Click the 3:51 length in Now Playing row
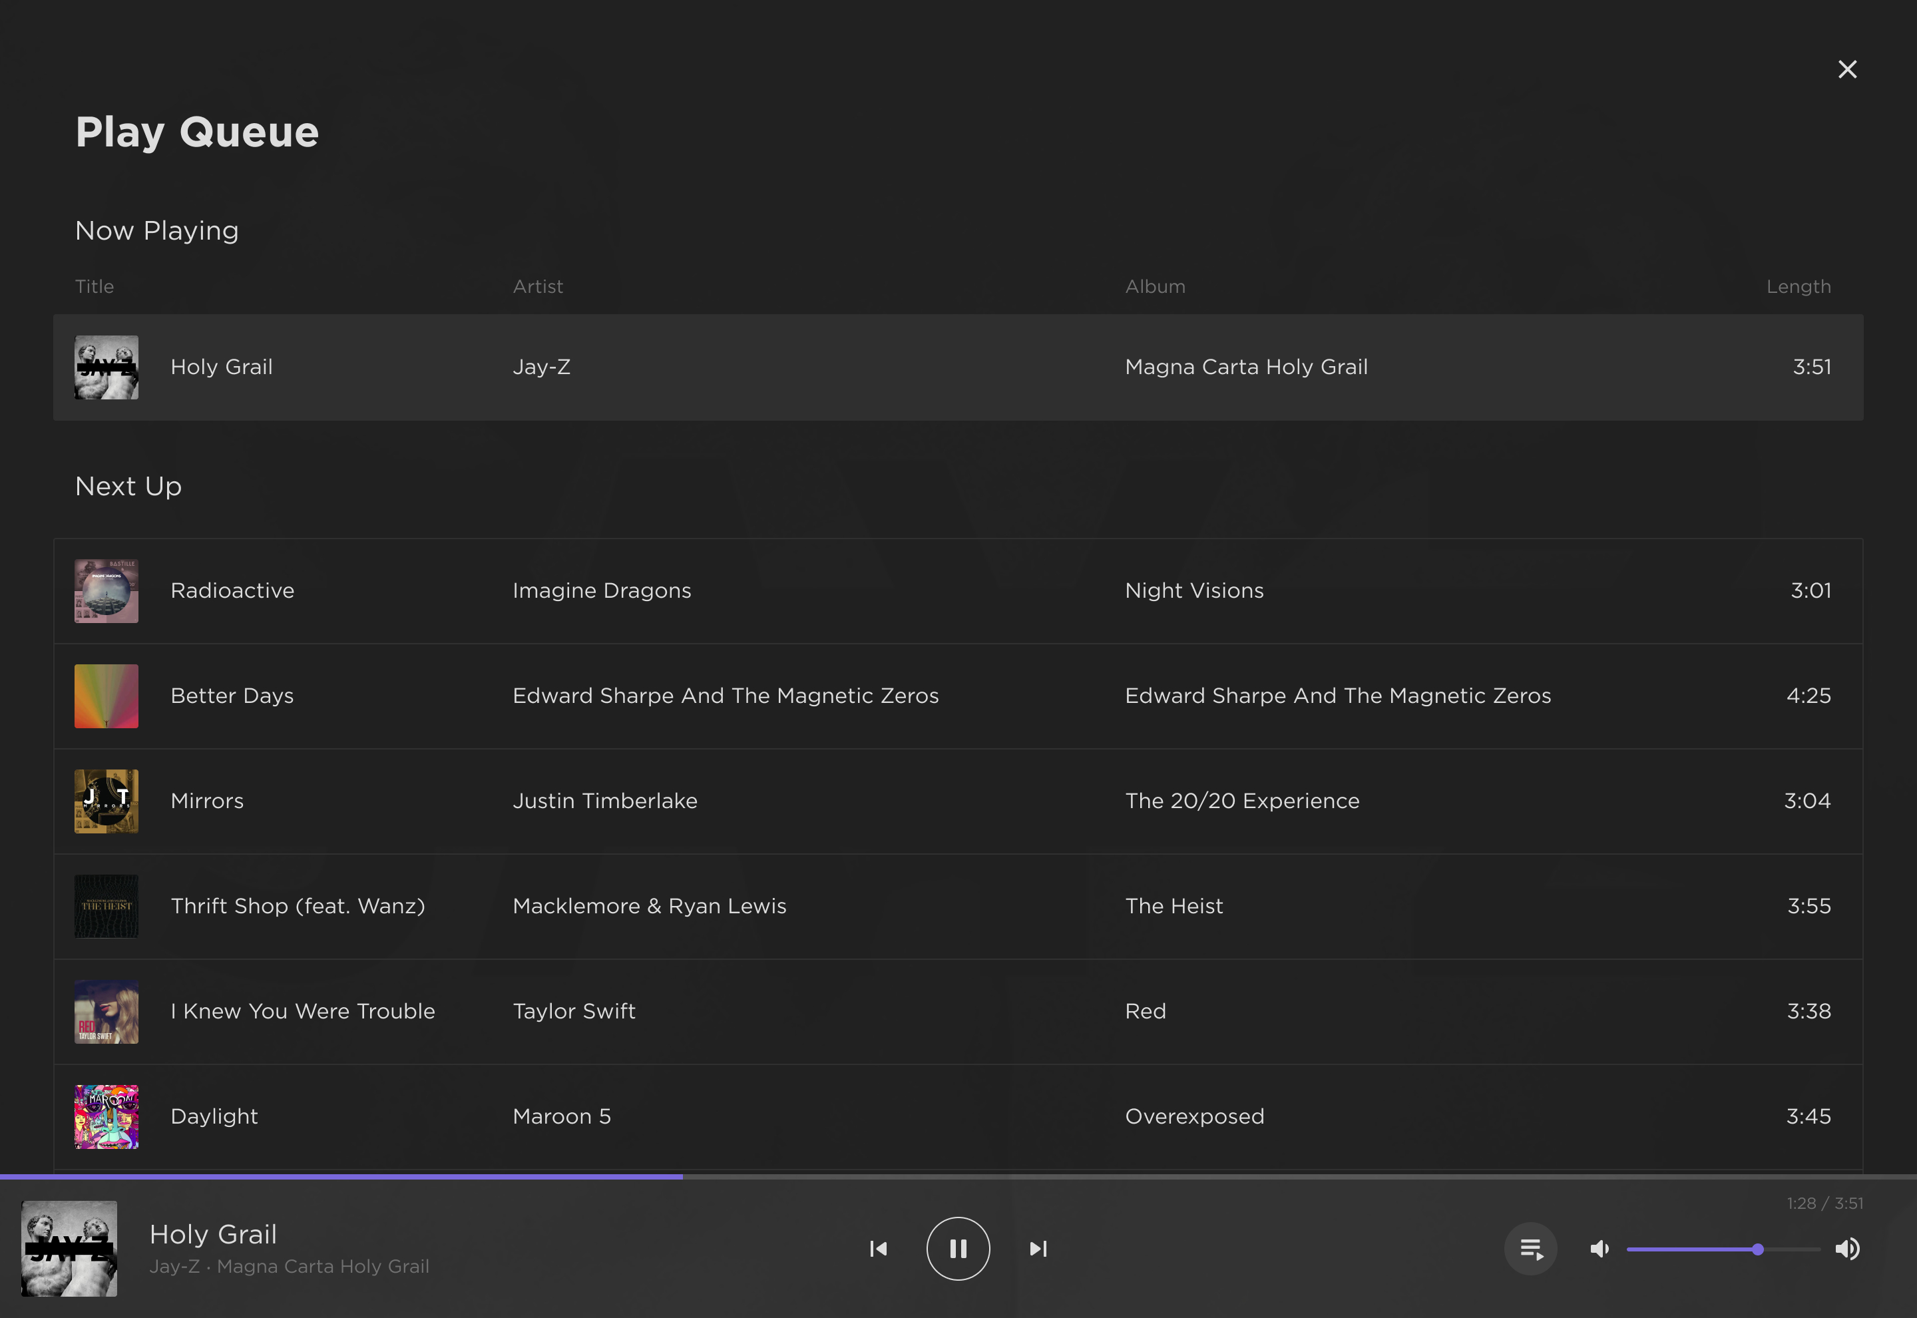This screenshot has height=1318, width=1917. point(1811,367)
